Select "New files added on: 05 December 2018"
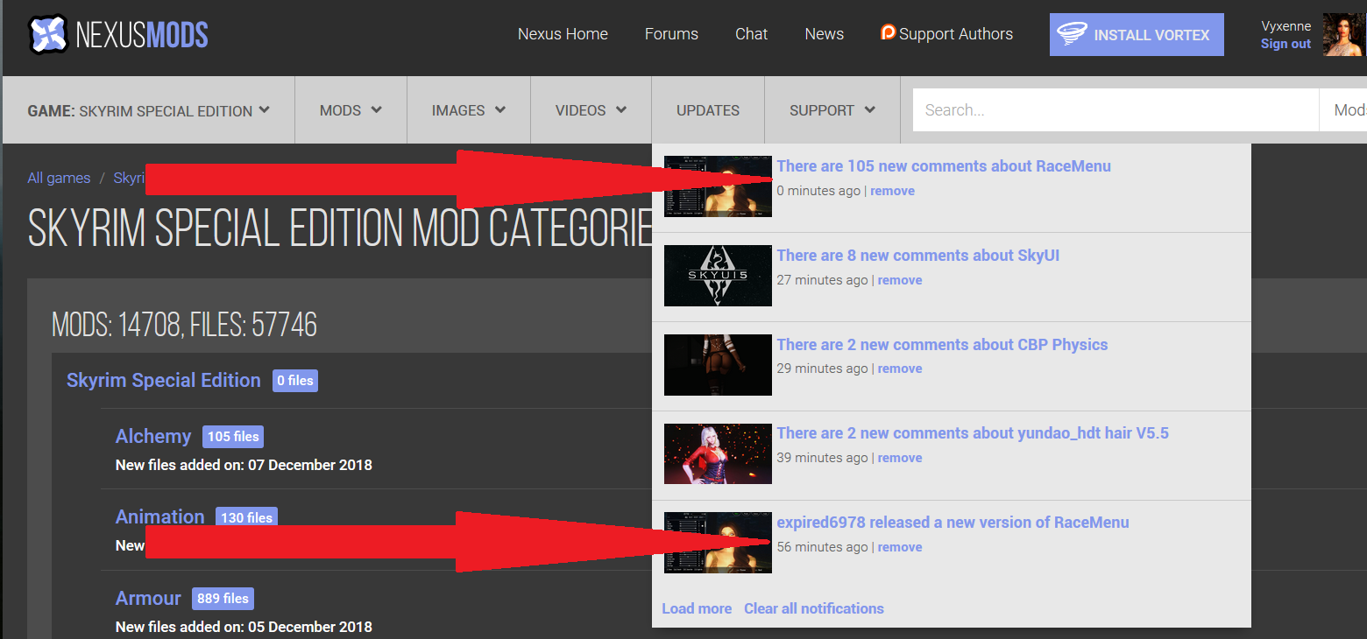This screenshot has width=1367, height=639. pos(244,627)
